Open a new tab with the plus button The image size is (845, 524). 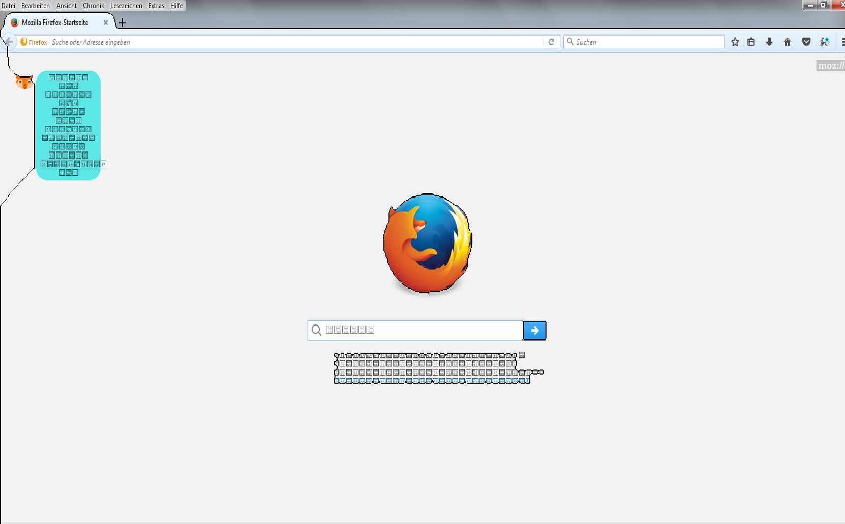click(x=123, y=22)
